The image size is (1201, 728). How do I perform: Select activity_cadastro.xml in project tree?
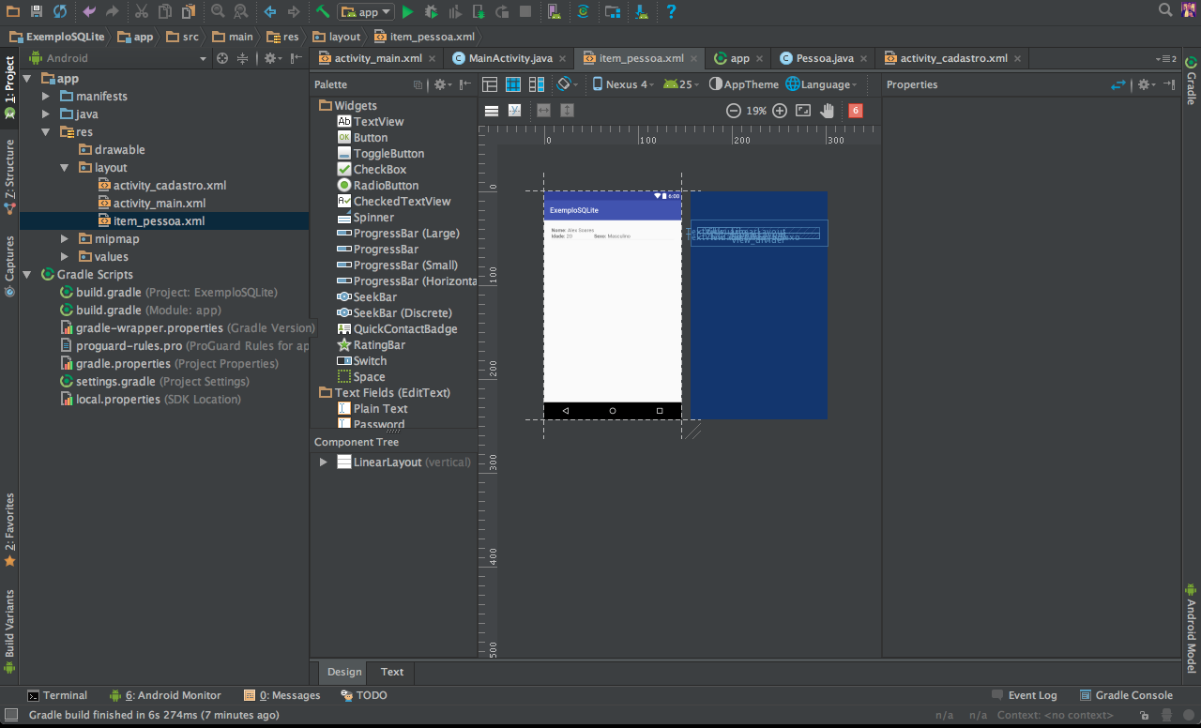coord(169,186)
